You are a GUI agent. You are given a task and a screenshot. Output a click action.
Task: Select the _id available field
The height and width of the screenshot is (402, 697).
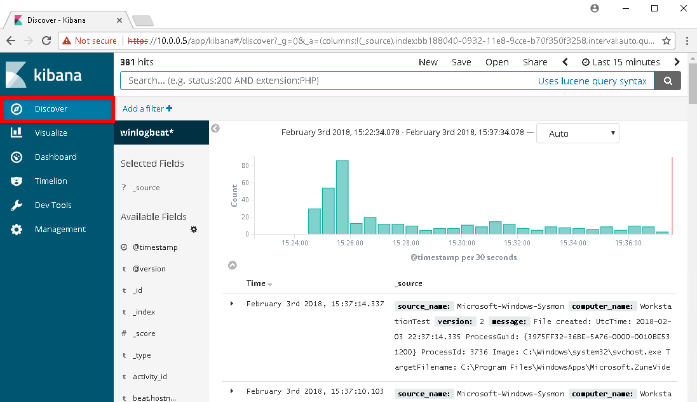tap(137, 290)
